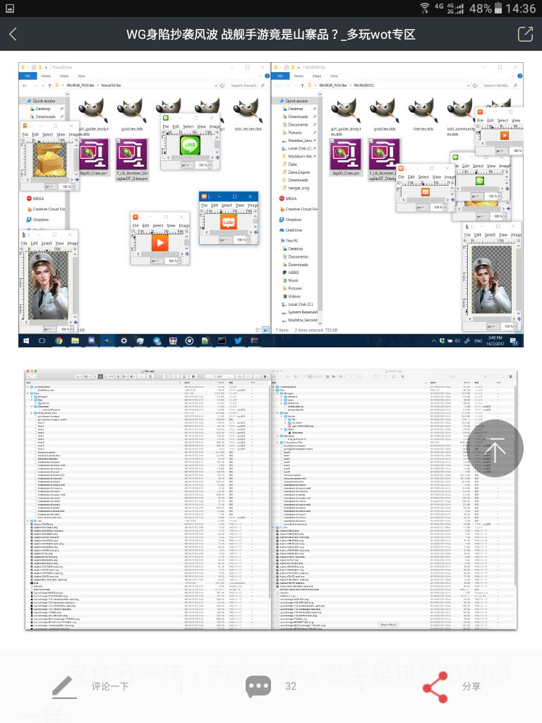The width and height of the screenshot is (542, 723).
Task: Select lobi_rec.tex.dds in NavalStrike window
Action: tap(248, 115)
